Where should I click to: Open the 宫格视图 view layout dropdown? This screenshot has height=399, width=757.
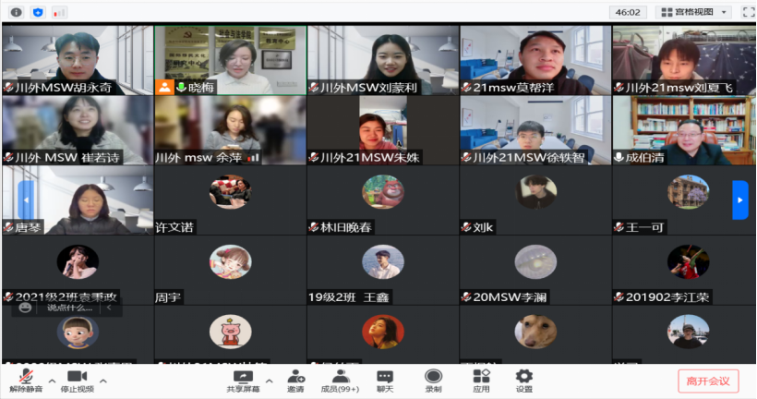693,12
